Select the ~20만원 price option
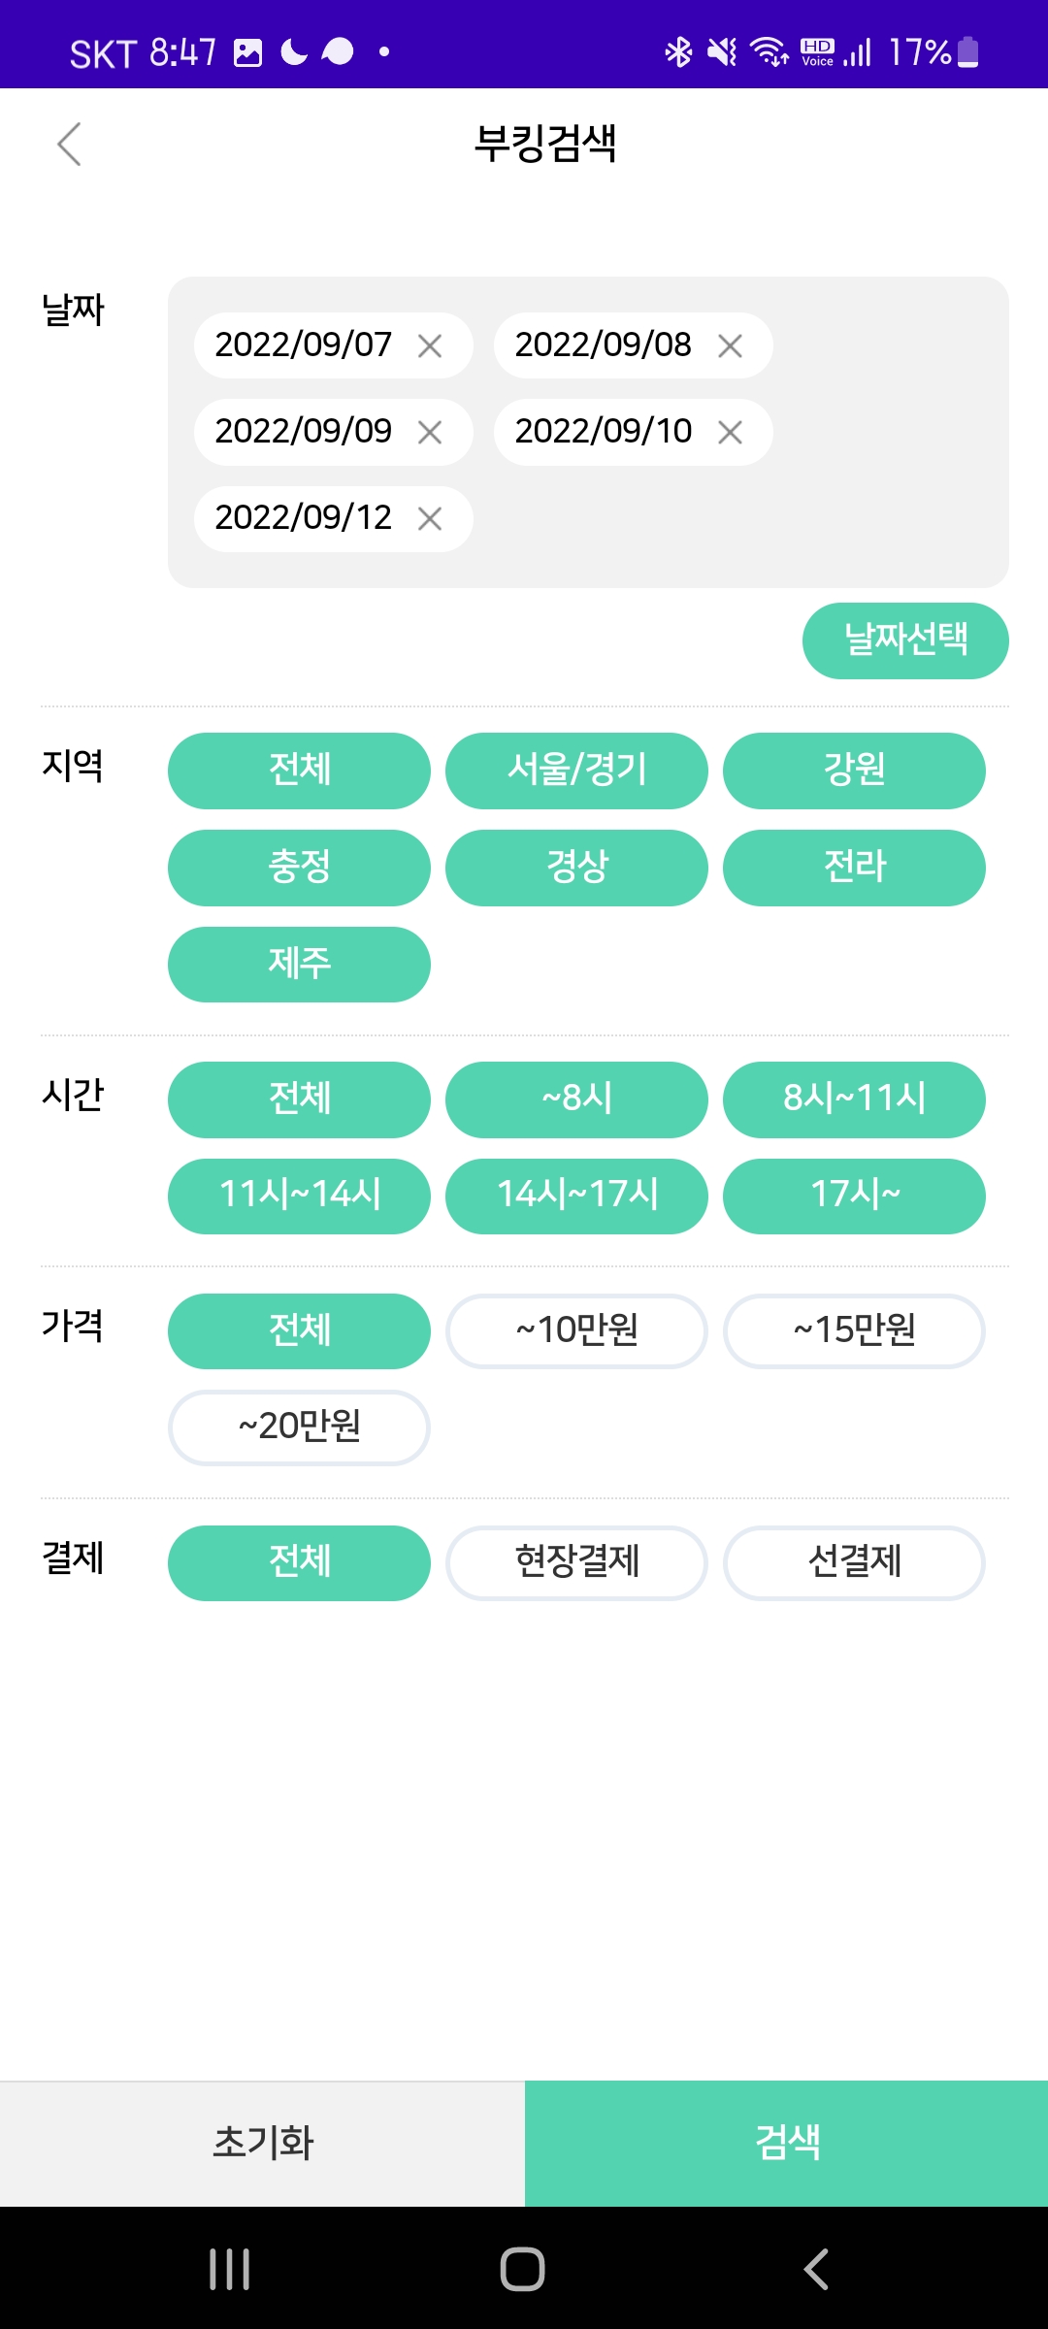 (x=299, y=1427)
